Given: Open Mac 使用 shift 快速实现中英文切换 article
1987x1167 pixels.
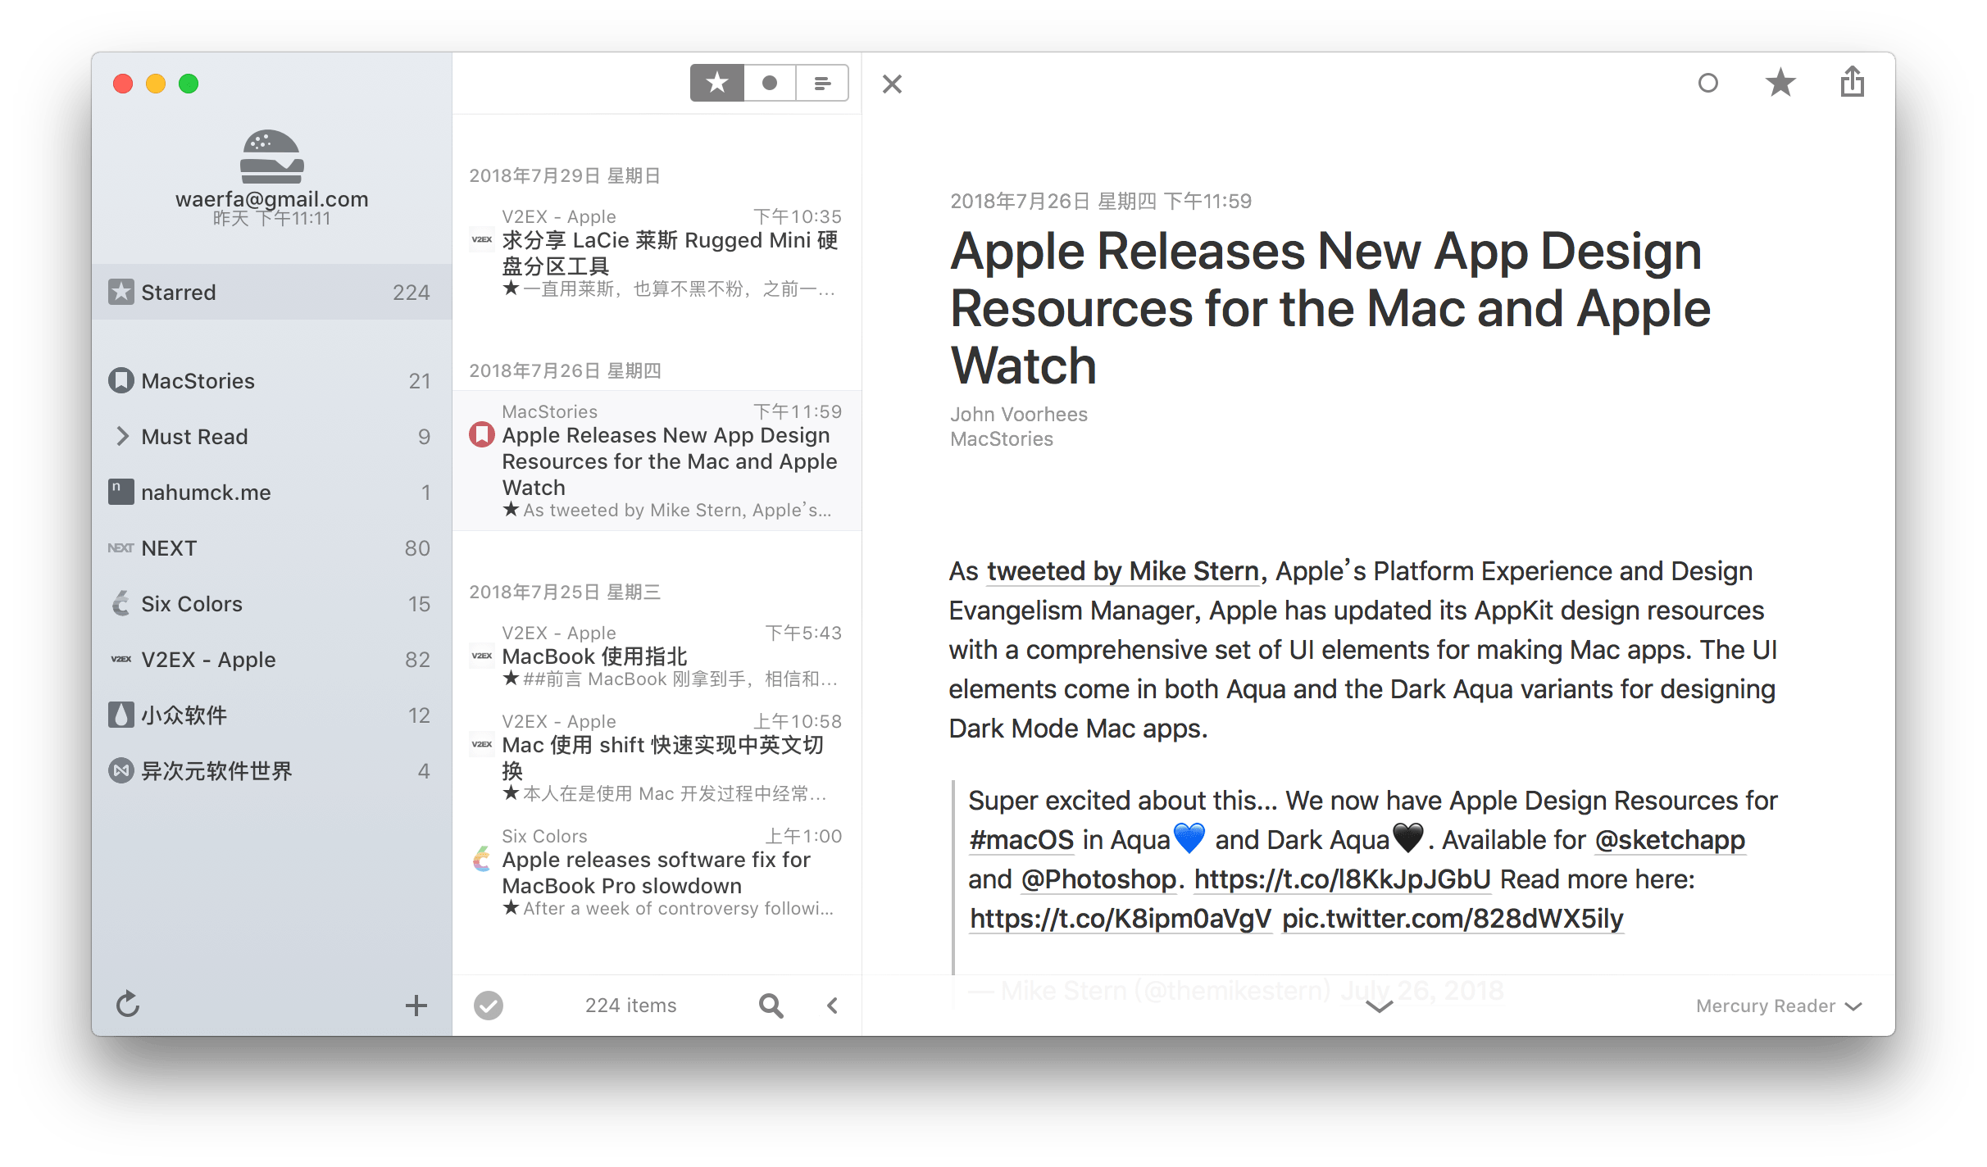Looking at the screenshot, I should tap(657, 757).
